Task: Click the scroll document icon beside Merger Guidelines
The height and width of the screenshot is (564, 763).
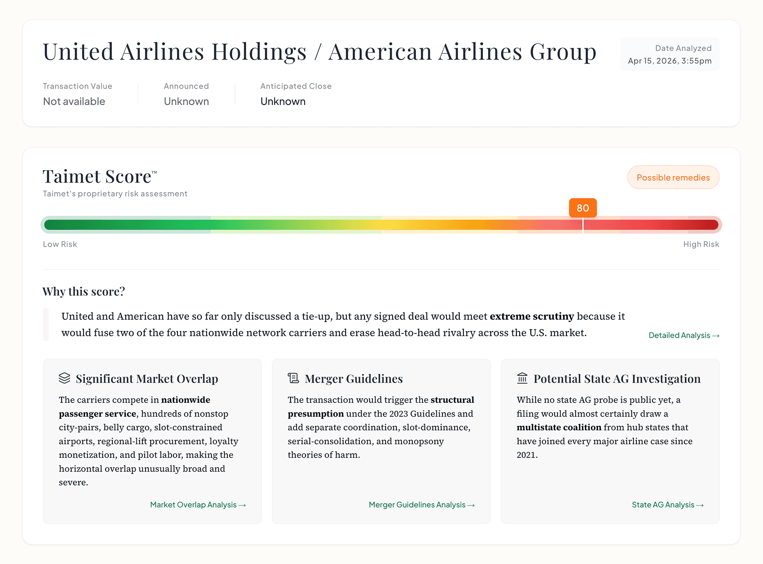Action: pos(293,378)
